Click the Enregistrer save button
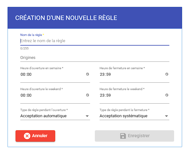 pos(134,136)
